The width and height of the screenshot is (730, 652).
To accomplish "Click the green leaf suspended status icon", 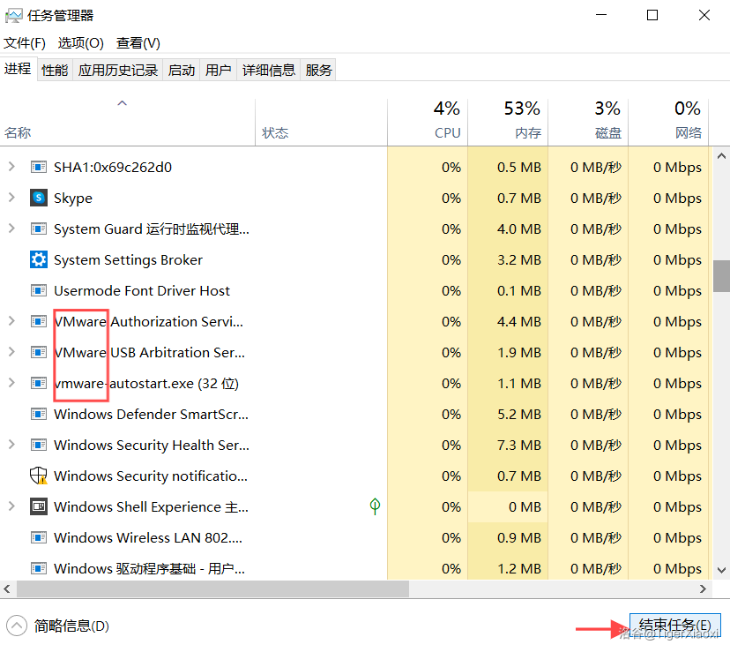I will (375, 506).
